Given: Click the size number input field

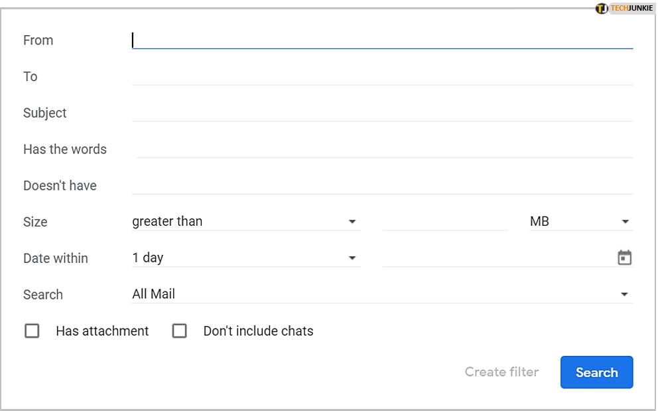Looking at the screenshot, I should click(445, 222).
